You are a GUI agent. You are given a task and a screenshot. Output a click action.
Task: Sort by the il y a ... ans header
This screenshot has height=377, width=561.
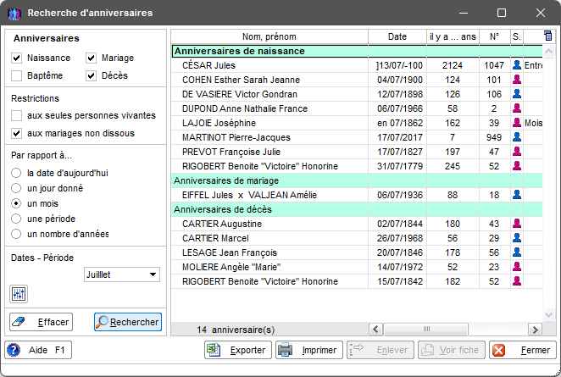point(453,36)
